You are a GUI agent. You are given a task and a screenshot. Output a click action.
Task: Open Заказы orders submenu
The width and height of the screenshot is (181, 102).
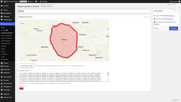point(4,30)
